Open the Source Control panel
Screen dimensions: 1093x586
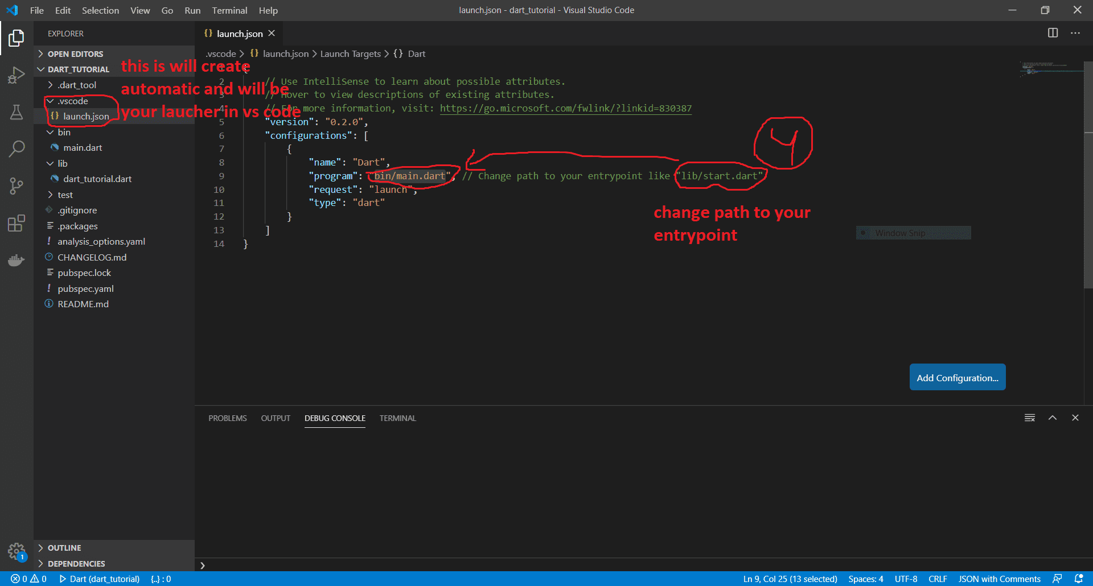17,185
